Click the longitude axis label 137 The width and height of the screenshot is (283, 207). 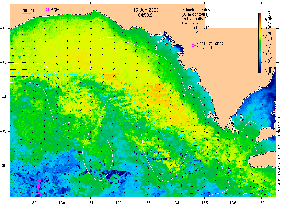tap(261, 203)
